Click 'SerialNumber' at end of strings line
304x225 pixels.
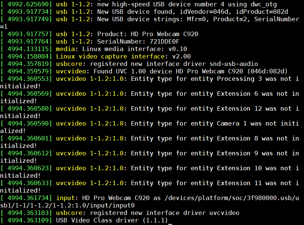pyautogui.click(x=277, y=19)
